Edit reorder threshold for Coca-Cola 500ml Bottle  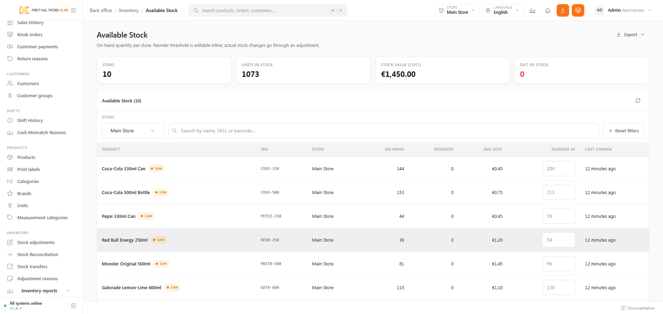558,193
